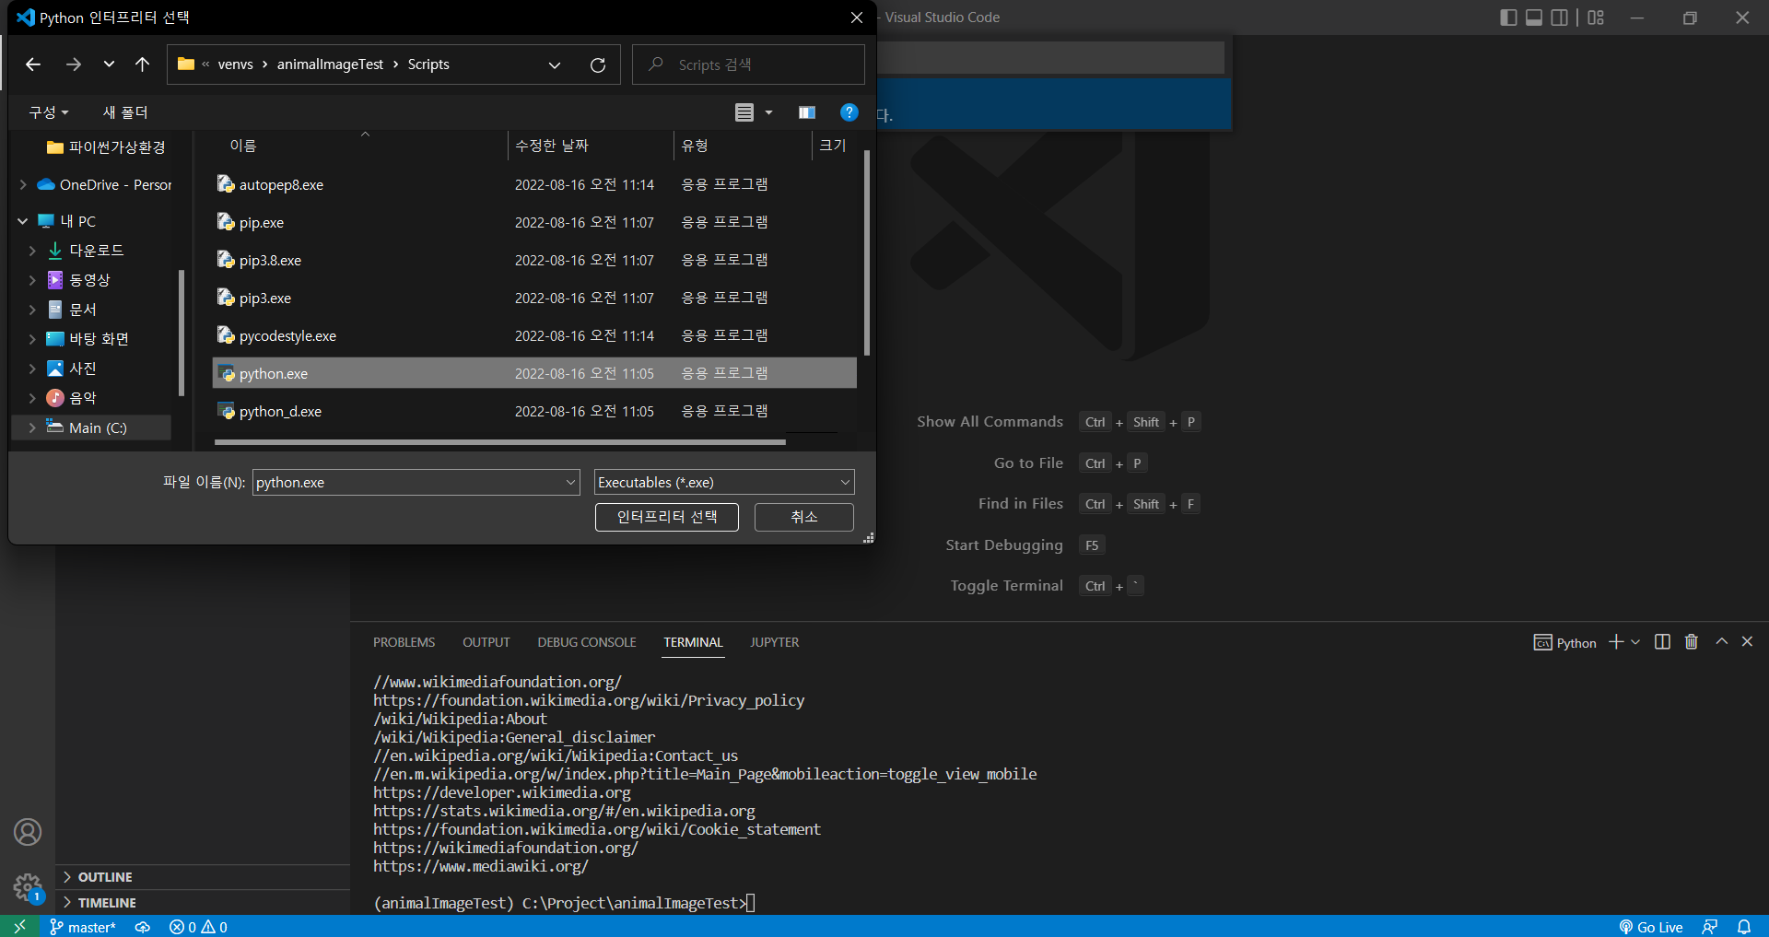Expand OneDrive - Personal node

(x=23, y=185)
